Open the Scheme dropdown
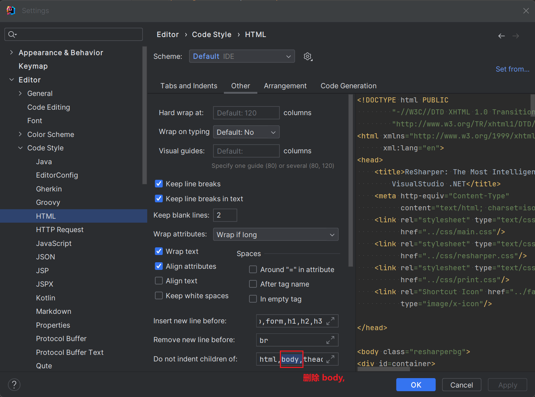The image size is (535, 397). click(242, 56)
